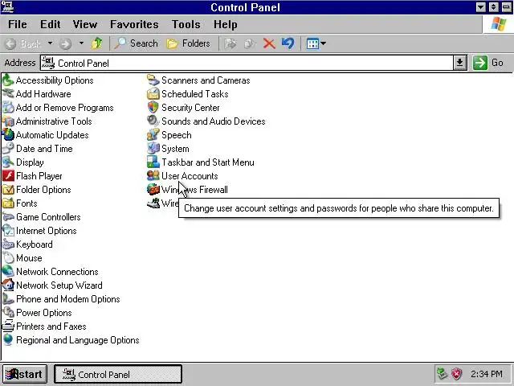
Task: Click the Control Panel system menu icon
Action: pos(7,7)
